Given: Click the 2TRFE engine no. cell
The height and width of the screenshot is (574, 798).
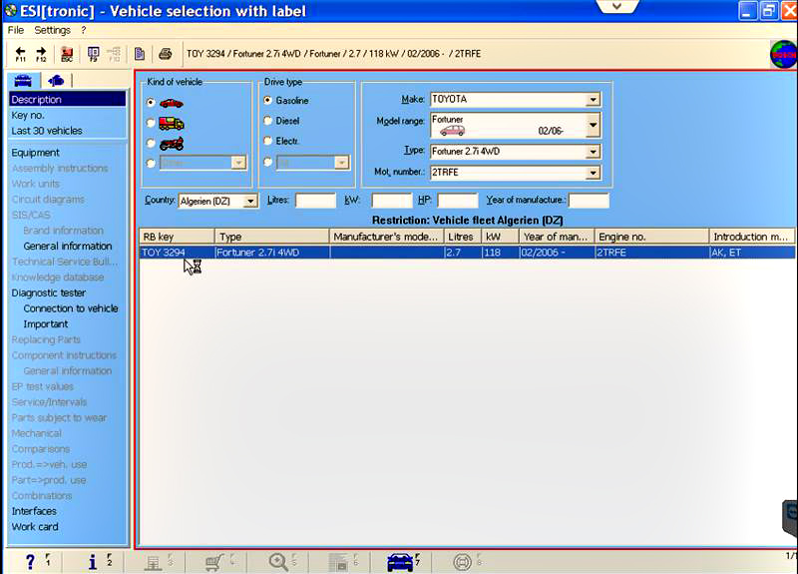Looking at the screenshot, I should 651,253.
